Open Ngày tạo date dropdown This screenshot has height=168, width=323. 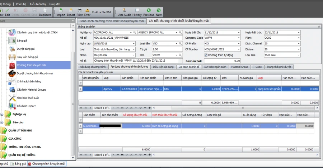point(134,44)
